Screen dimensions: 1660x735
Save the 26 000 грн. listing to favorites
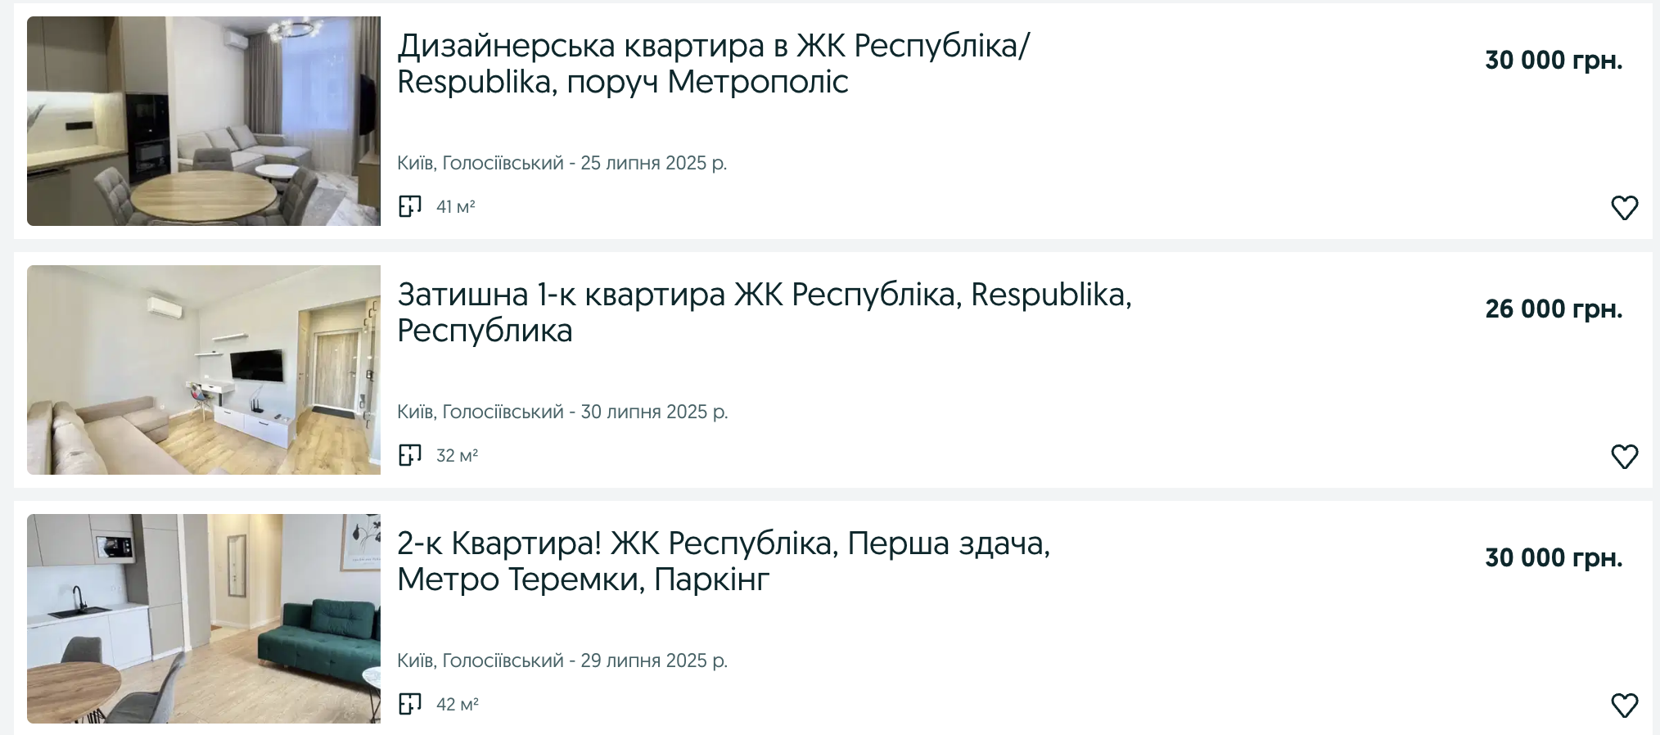pyautogui.click(x=1624, y=457)
